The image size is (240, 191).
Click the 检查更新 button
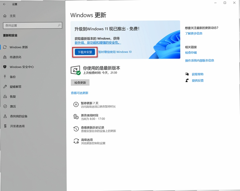[x=80, y=83]
